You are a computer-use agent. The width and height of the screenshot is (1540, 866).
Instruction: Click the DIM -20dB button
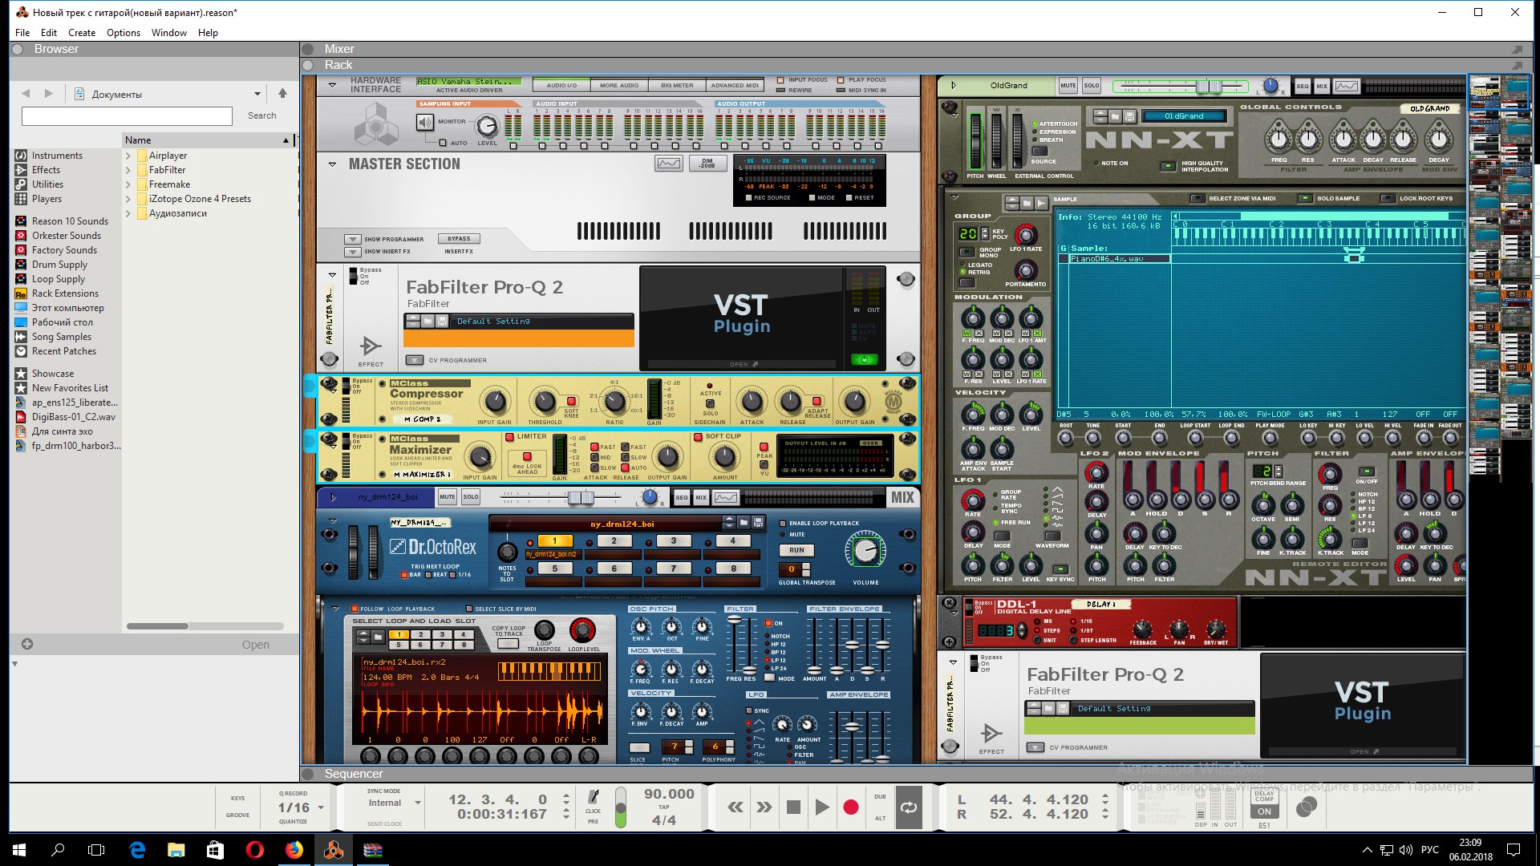coord(707,164)
